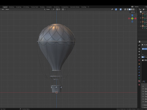Toggle proportional editing
Screen dimensions: 147x110
pos(63,9)
